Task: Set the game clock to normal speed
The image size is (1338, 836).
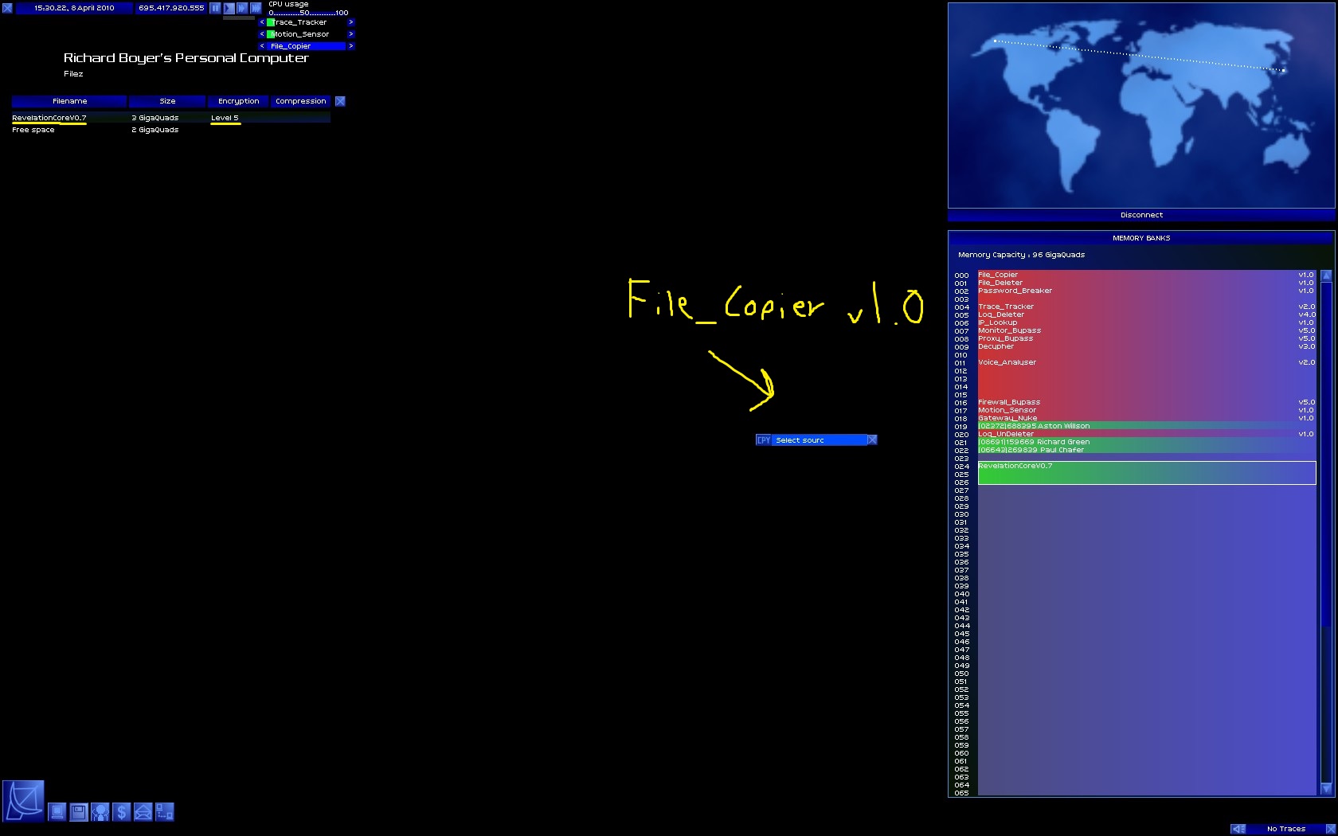Action: click(x=229, y=8)
